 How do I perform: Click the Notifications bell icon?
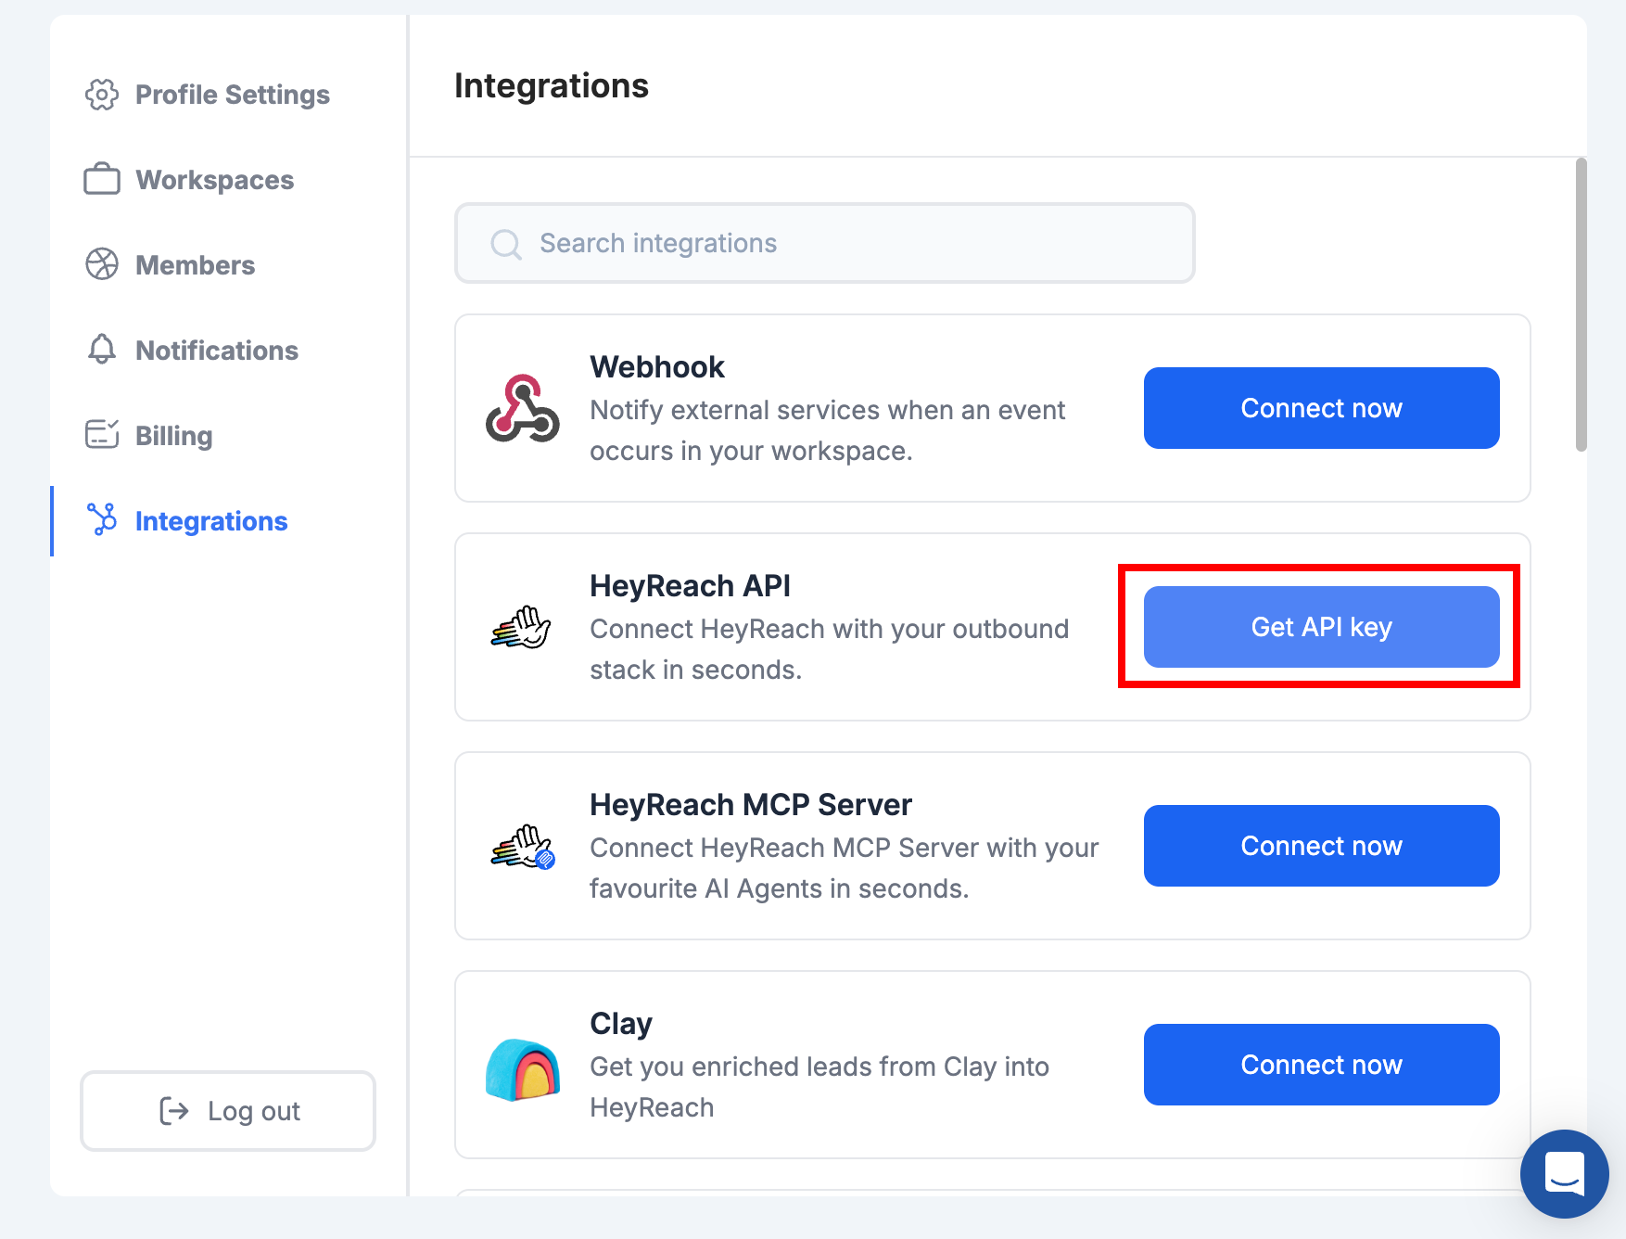pyautogui.click(x=102, y=350)
